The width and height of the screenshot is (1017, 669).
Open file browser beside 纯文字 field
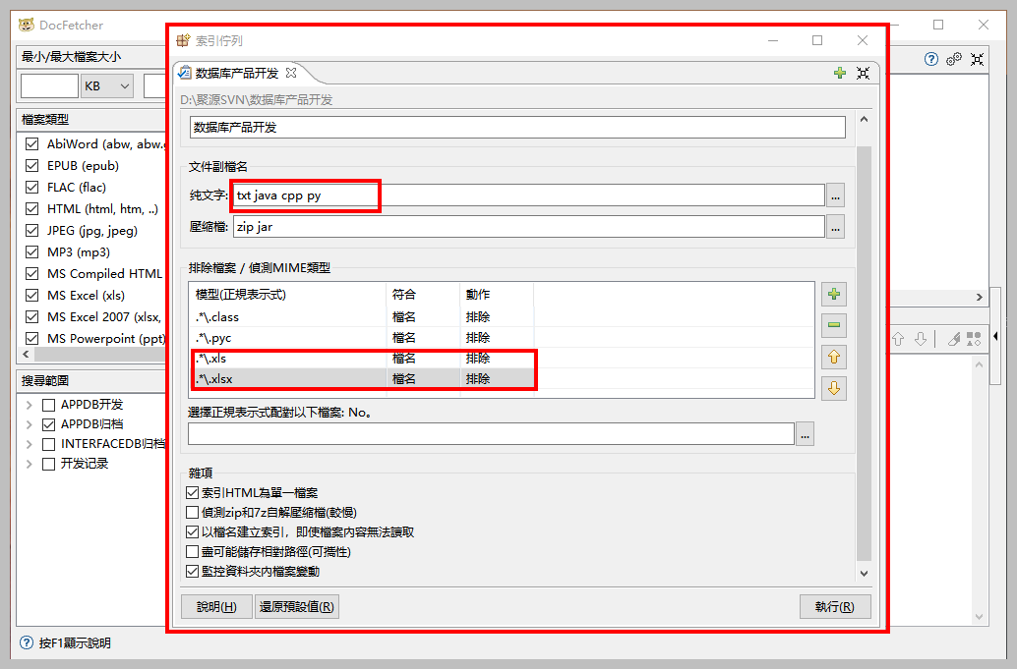click(833, 195)
